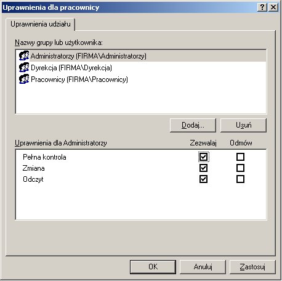Screen dimensions: 282x281
Task: Click the Administratorzy group icon
Action: tap(24, 55)
